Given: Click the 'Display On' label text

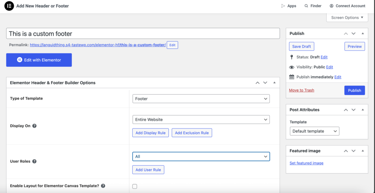Looking at the screenshot, I should click(x=20, y=126).
